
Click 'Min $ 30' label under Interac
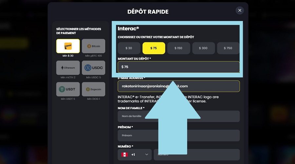(x=68, y=56)
